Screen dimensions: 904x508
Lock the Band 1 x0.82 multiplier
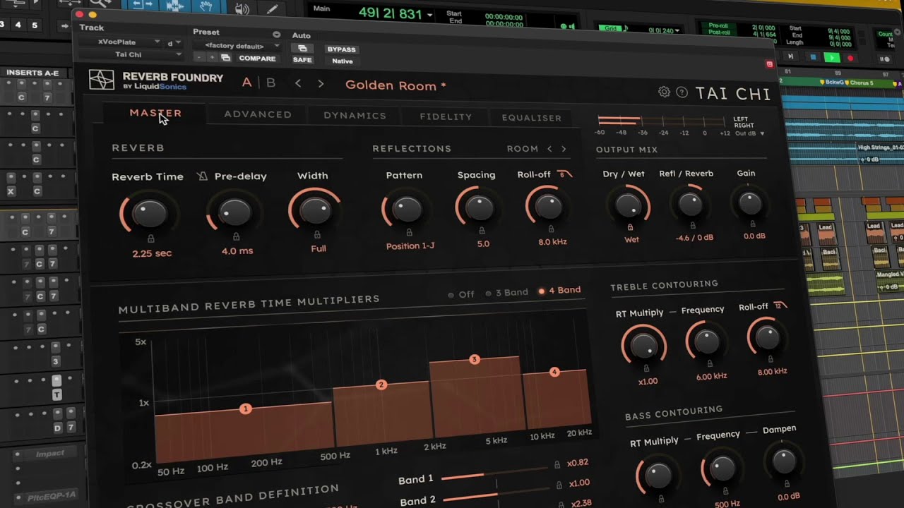click(x=557, y=464)
